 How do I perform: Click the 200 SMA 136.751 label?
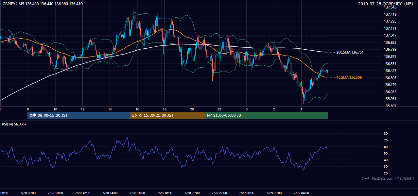347,52
